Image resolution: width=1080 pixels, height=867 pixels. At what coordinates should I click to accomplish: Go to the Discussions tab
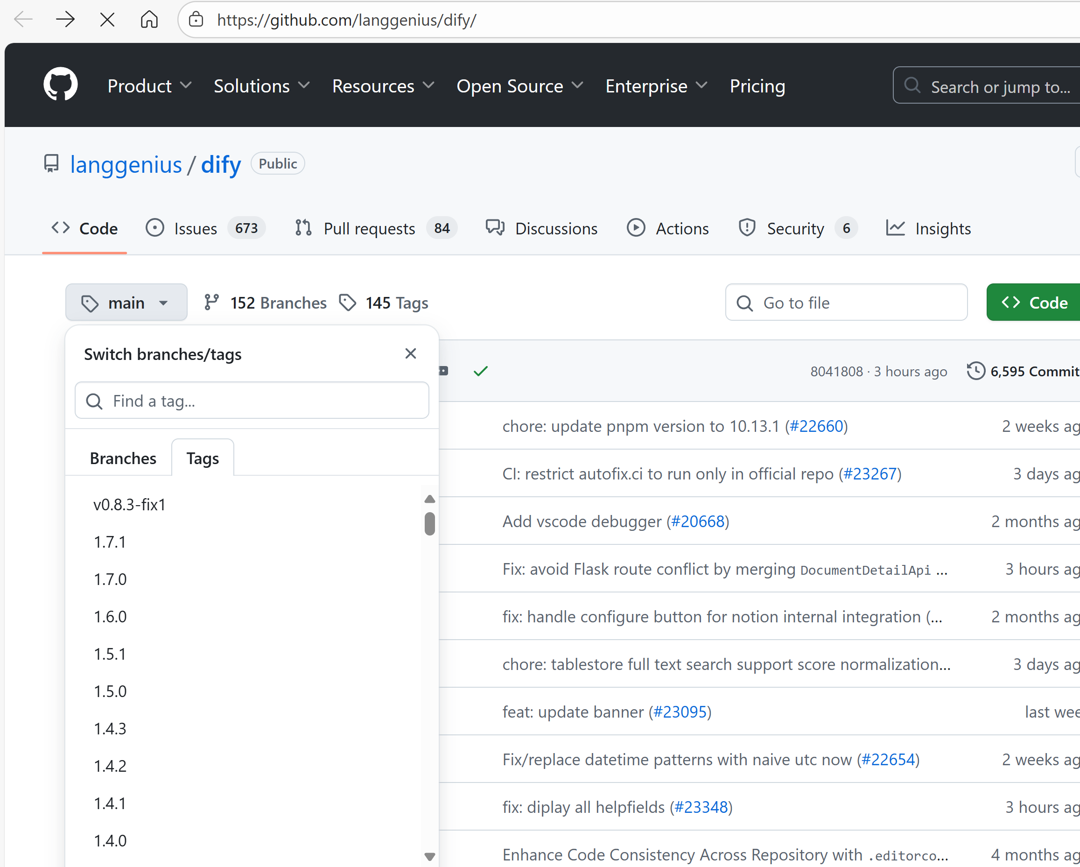coord(541,228)
